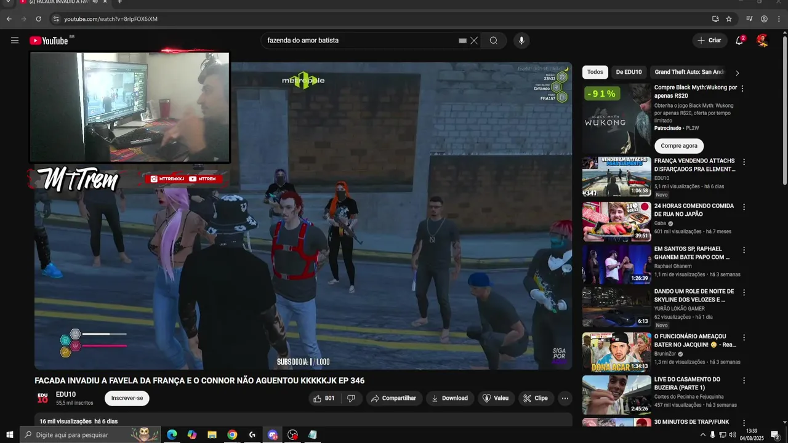Viewport: 788px width, 443px height.
Task: Open options for Em Santos SP Raphael Ghanem
Action: [x=744, y=250]
